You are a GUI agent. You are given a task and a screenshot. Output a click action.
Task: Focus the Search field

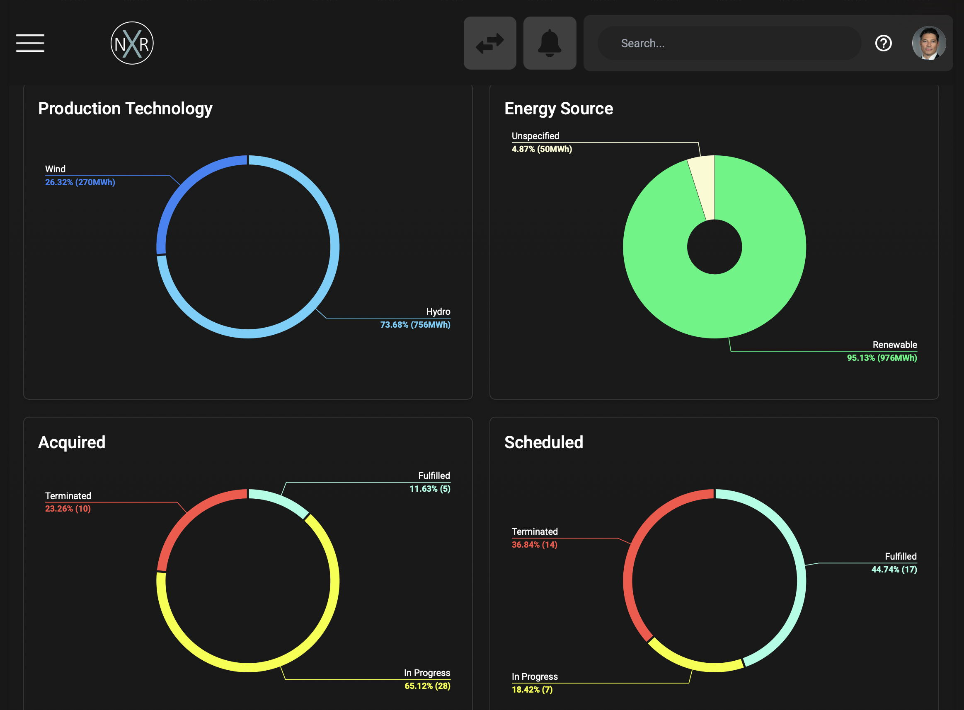tap(729, 43)
